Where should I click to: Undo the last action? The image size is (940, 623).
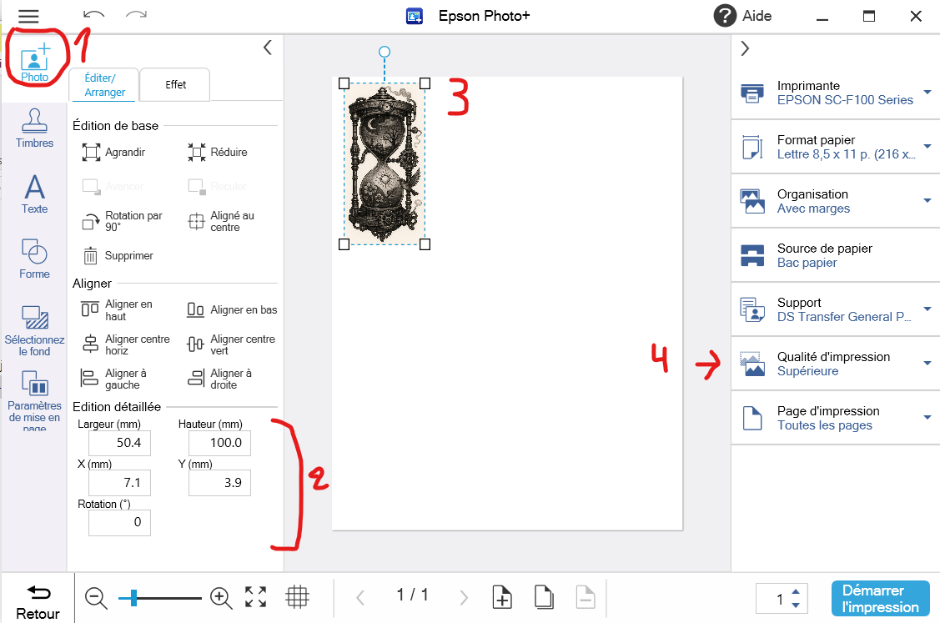(x=93, y=15)
